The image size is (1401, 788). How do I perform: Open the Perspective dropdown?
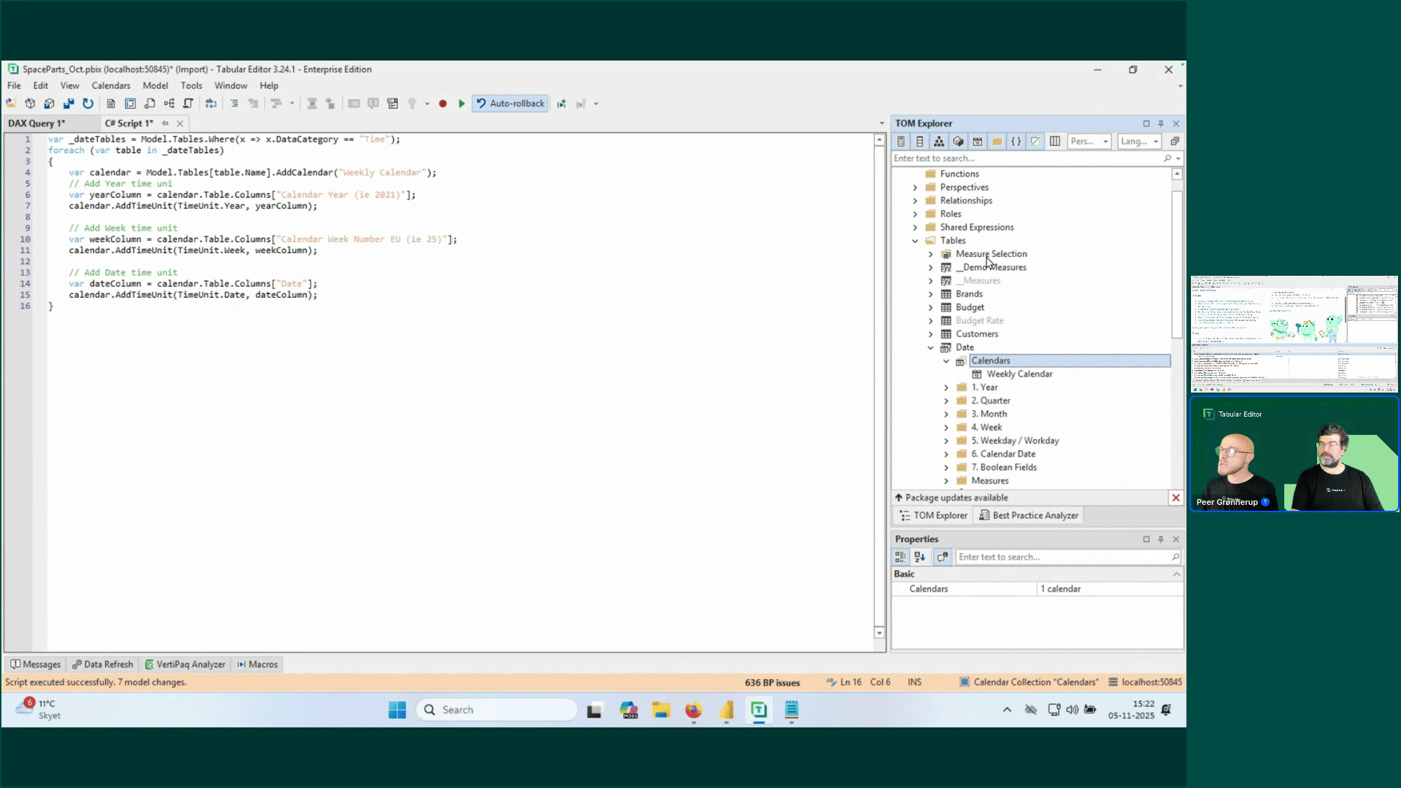1089,142
